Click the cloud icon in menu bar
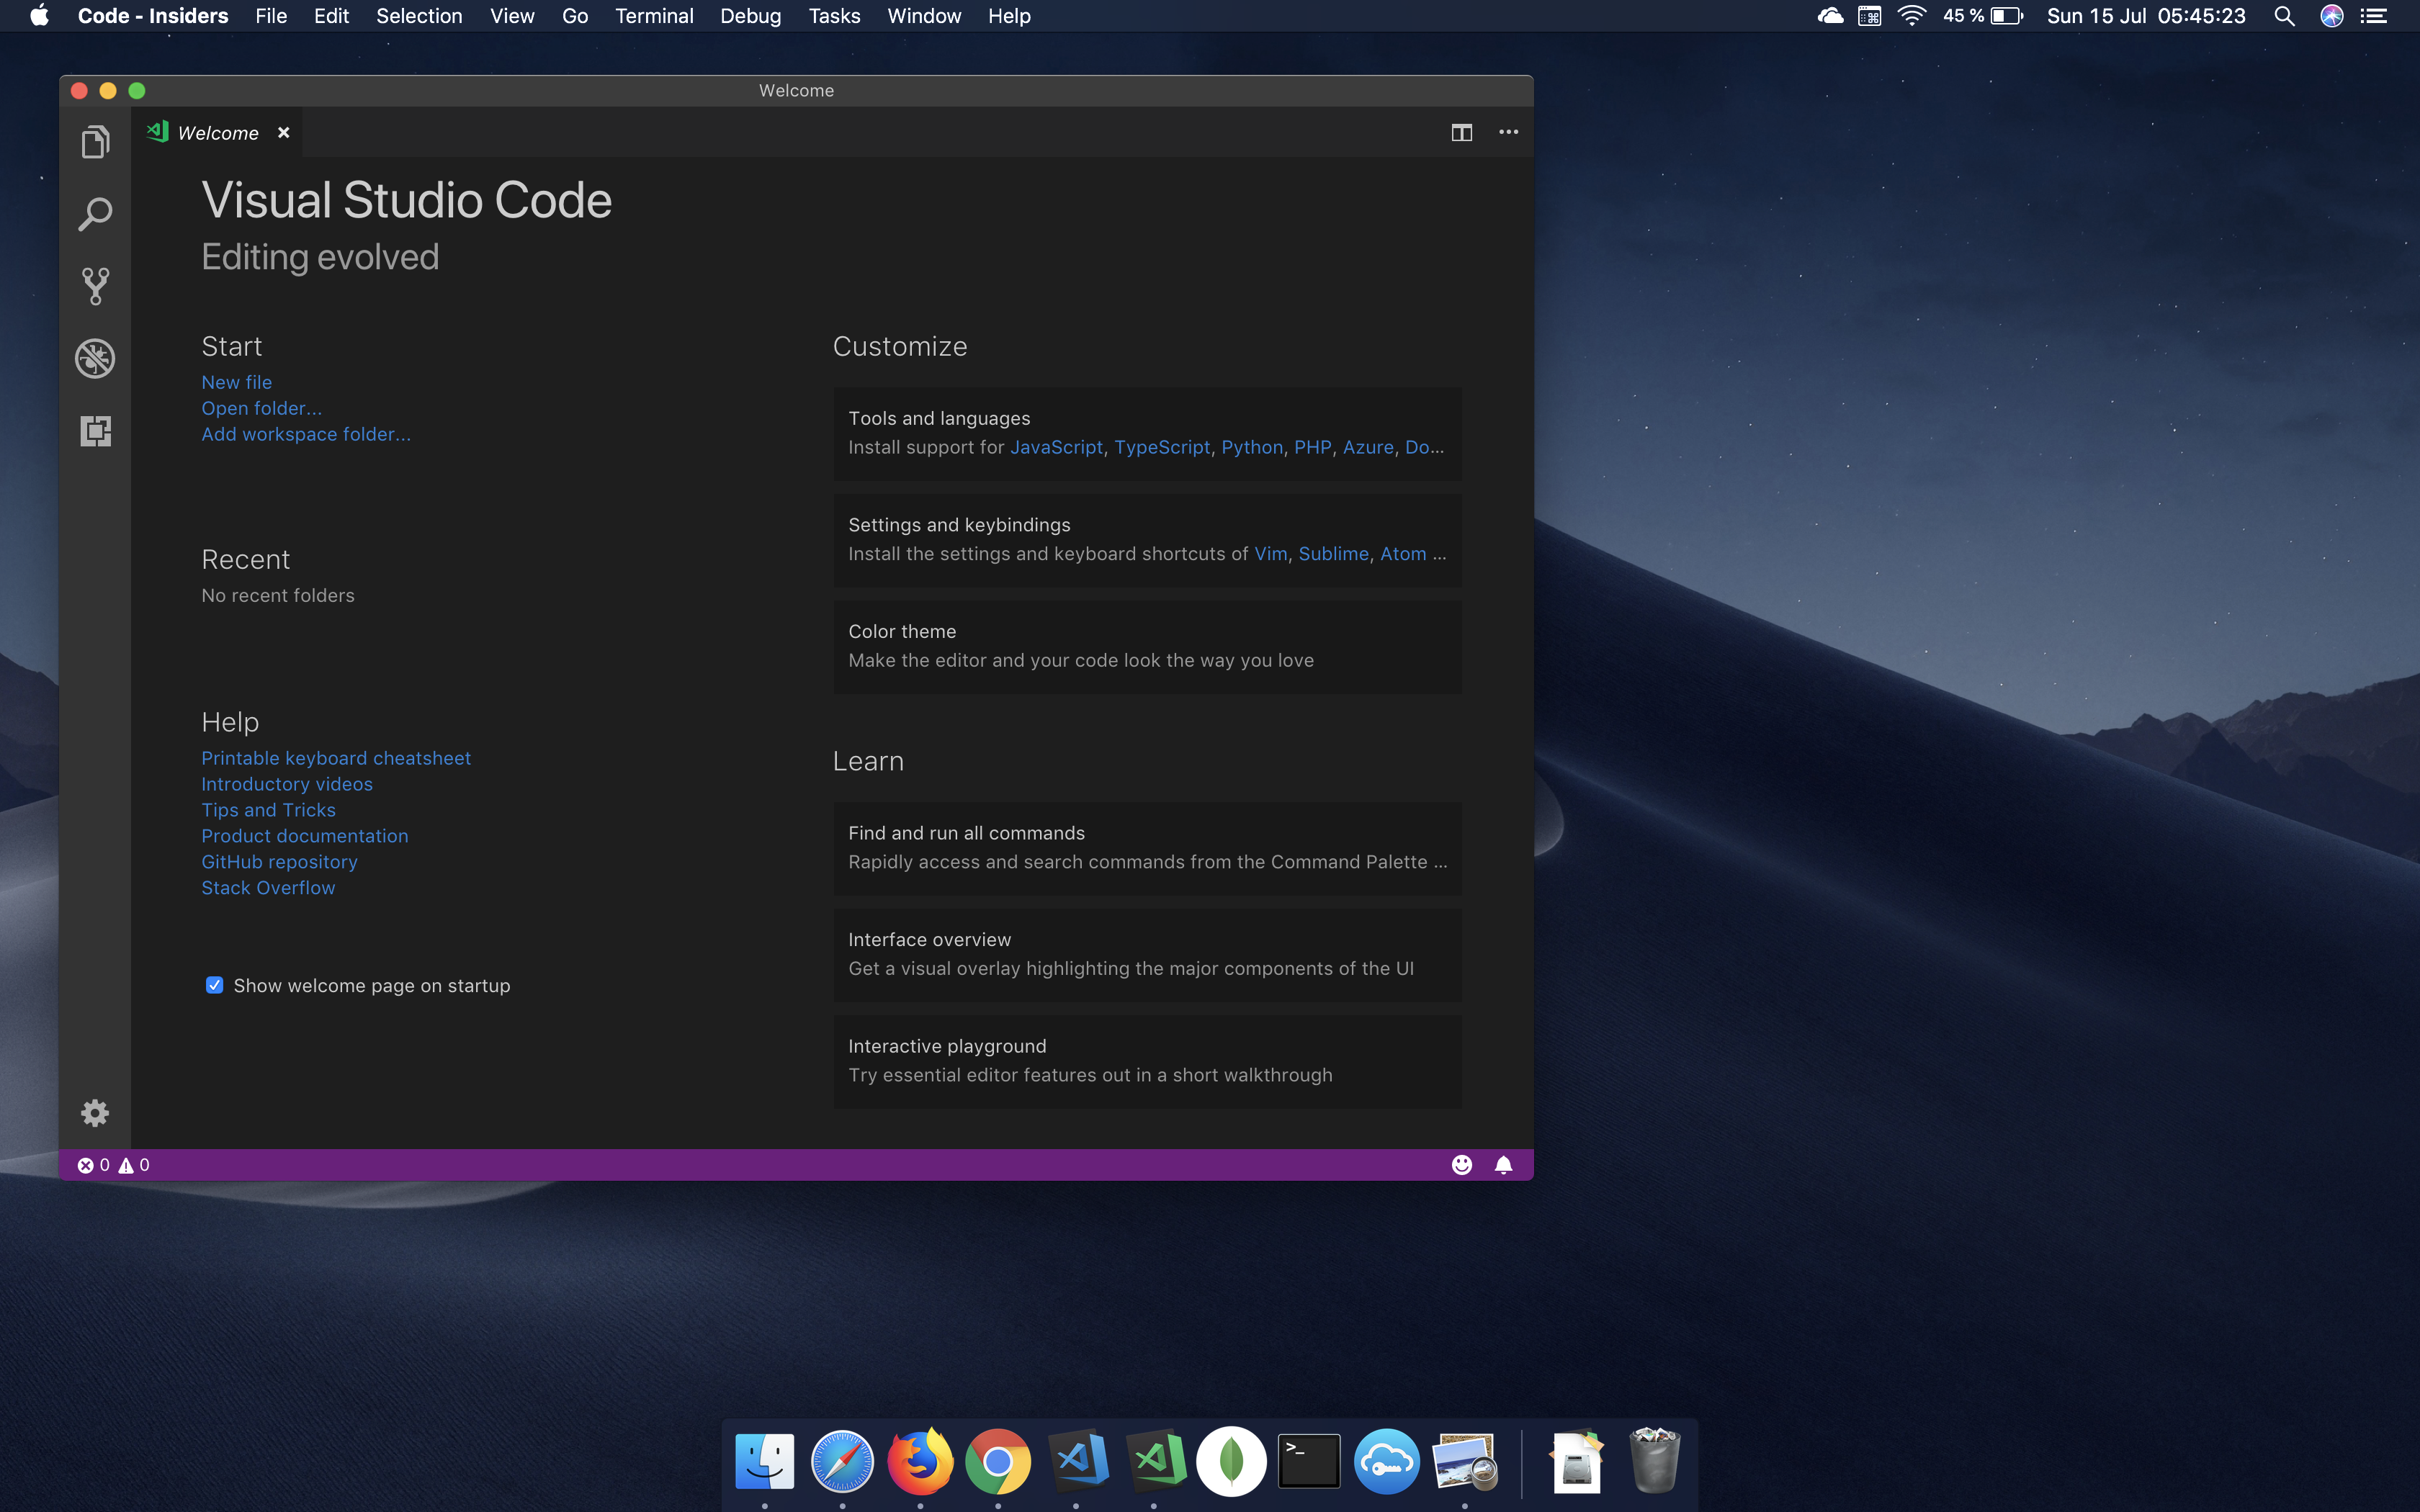The height and width of the screenshot is (1512, 2420). [x=1830, y=16]
